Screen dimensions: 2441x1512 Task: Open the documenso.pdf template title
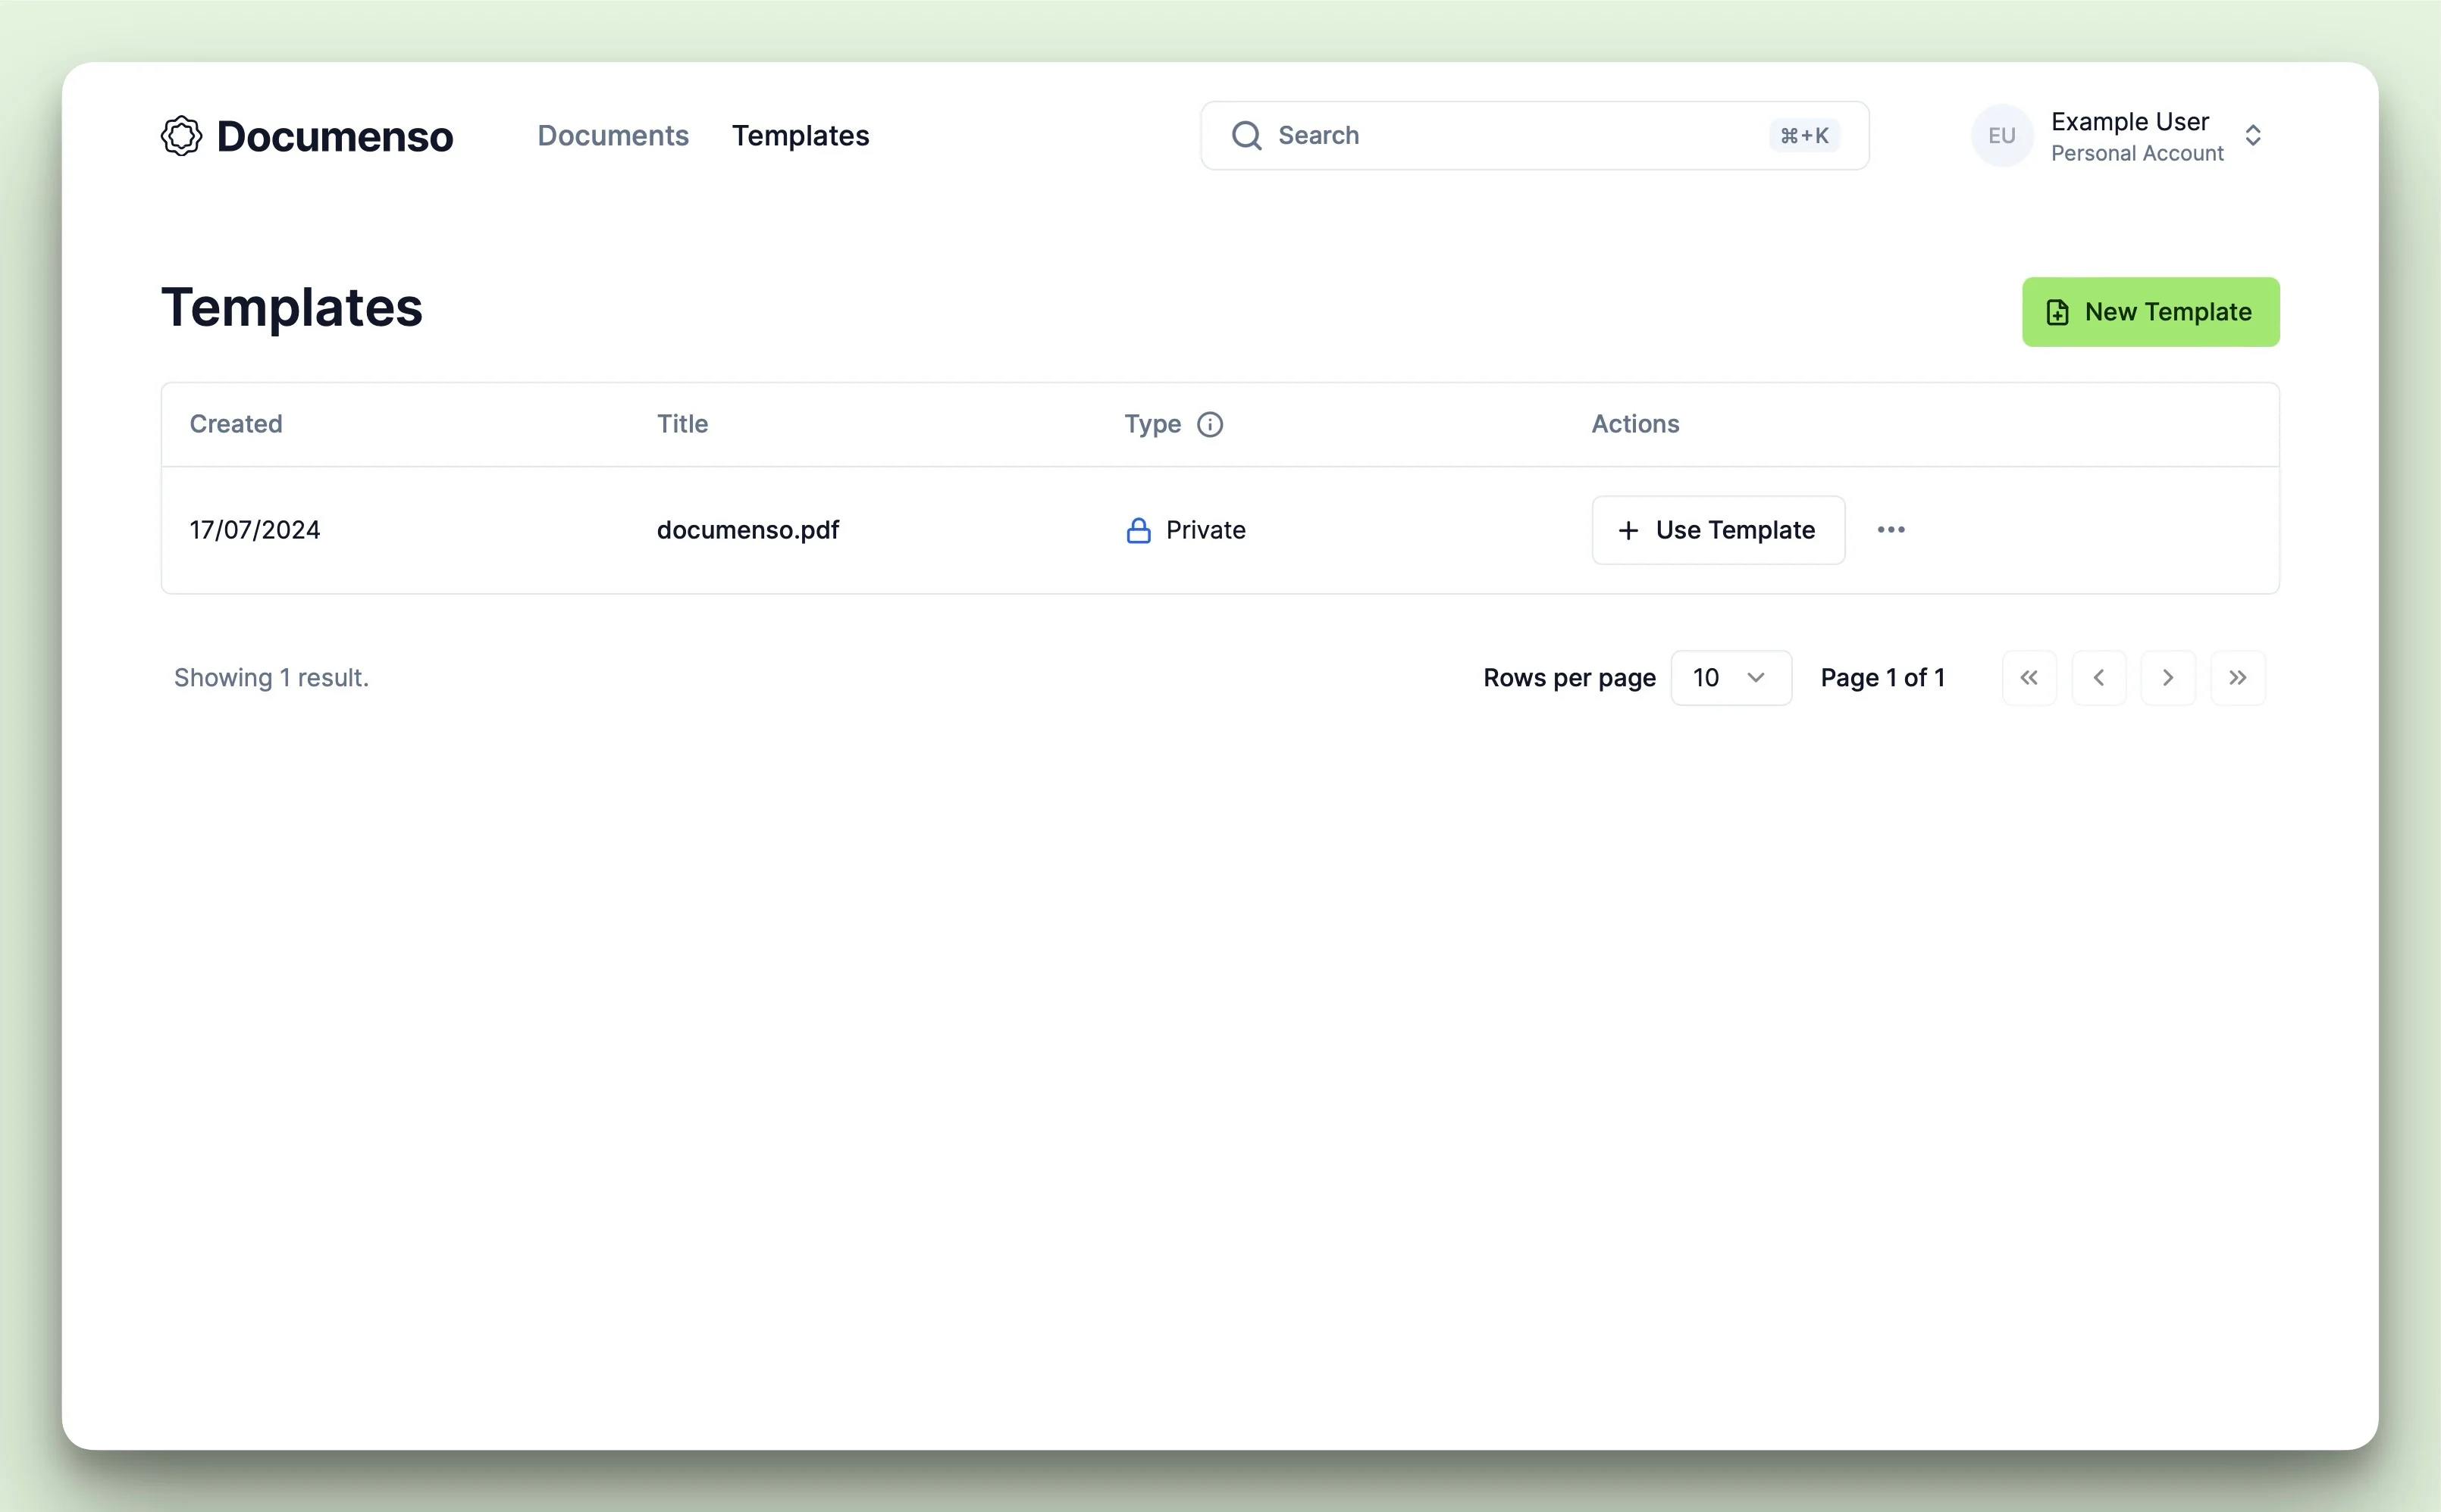(747, 530)
